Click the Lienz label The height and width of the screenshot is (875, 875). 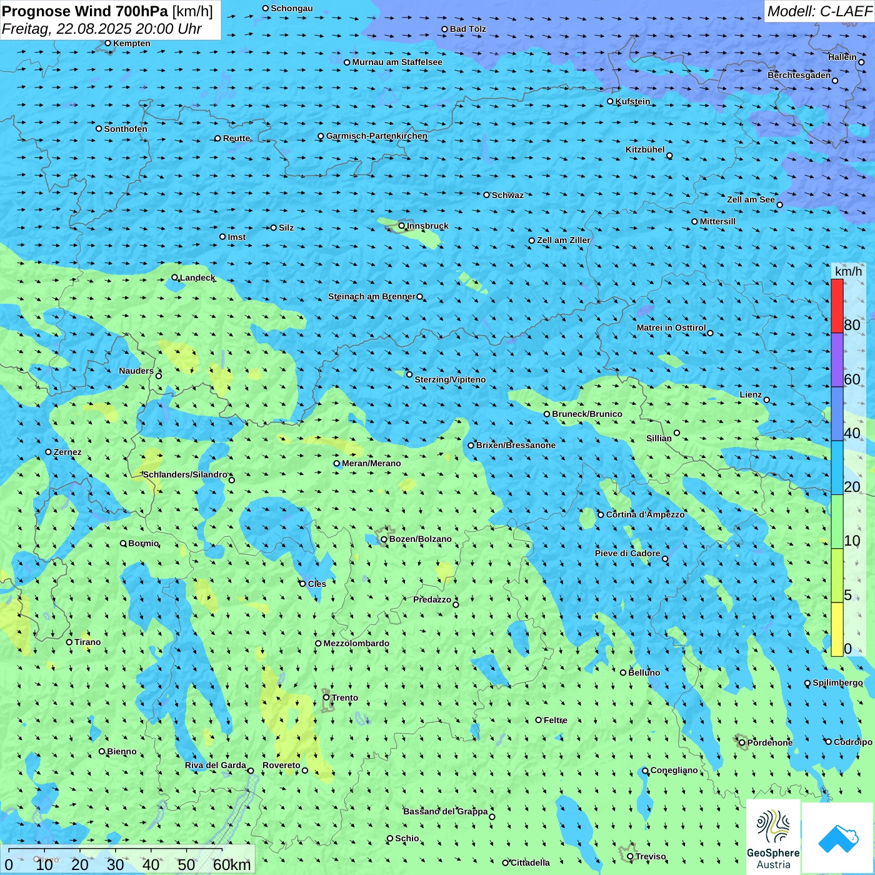pos(751,394)
